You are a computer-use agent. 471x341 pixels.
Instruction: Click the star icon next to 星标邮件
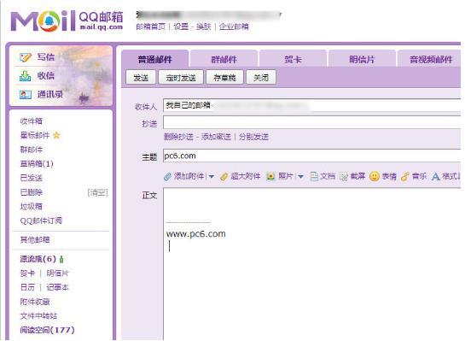56,135
